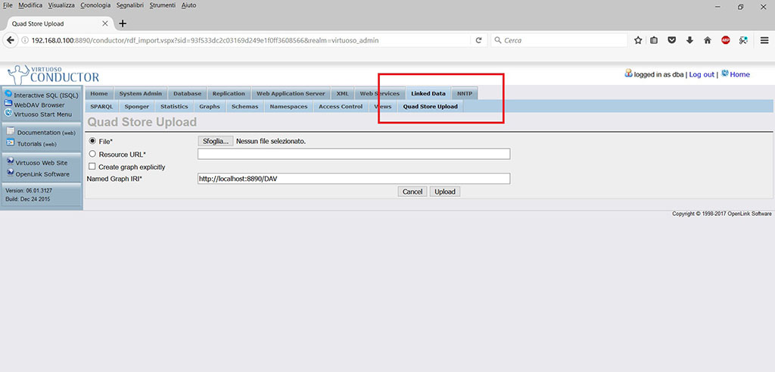Viewport: 775px width, 372px height.
Task: Open Pocket icon in browser toolbar
Action: click(672, 41)
